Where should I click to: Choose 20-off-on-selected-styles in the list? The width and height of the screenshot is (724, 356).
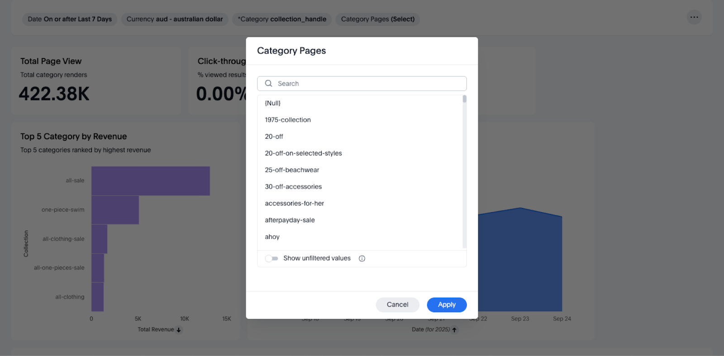(303, 153)
